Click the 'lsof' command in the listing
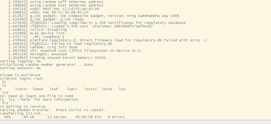 [x=54, y=89]
